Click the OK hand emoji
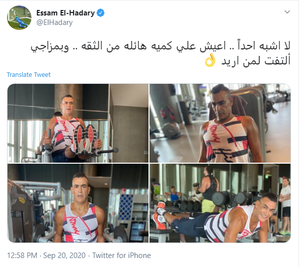The image size is (301, 267). tap(210, 60)
